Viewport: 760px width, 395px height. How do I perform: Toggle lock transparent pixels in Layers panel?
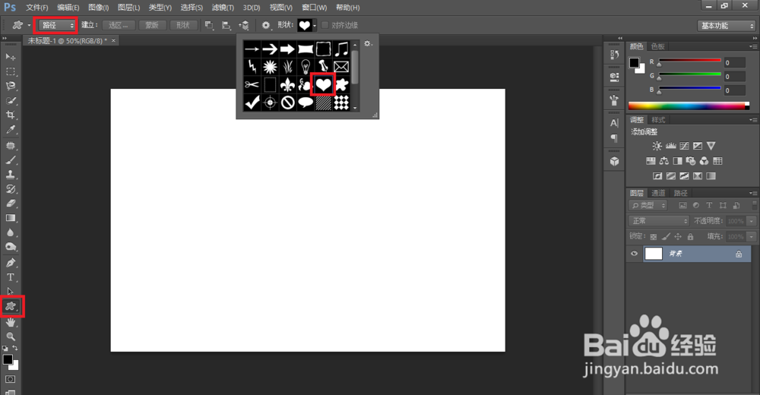(x=654, y=236)
